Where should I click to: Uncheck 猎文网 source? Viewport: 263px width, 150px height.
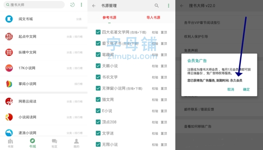[98, 100]
